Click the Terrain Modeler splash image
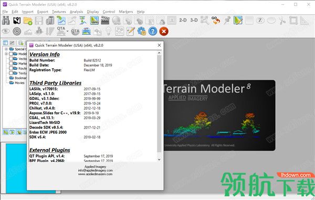 pos(219,115)
